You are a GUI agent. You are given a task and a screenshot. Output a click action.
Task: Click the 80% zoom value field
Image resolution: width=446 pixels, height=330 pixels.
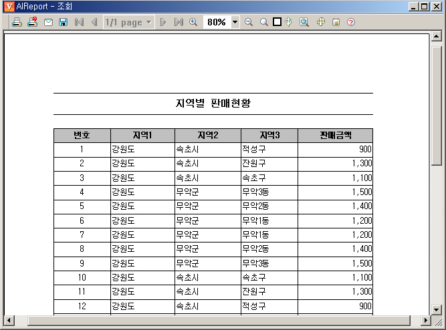coord(217,22)
